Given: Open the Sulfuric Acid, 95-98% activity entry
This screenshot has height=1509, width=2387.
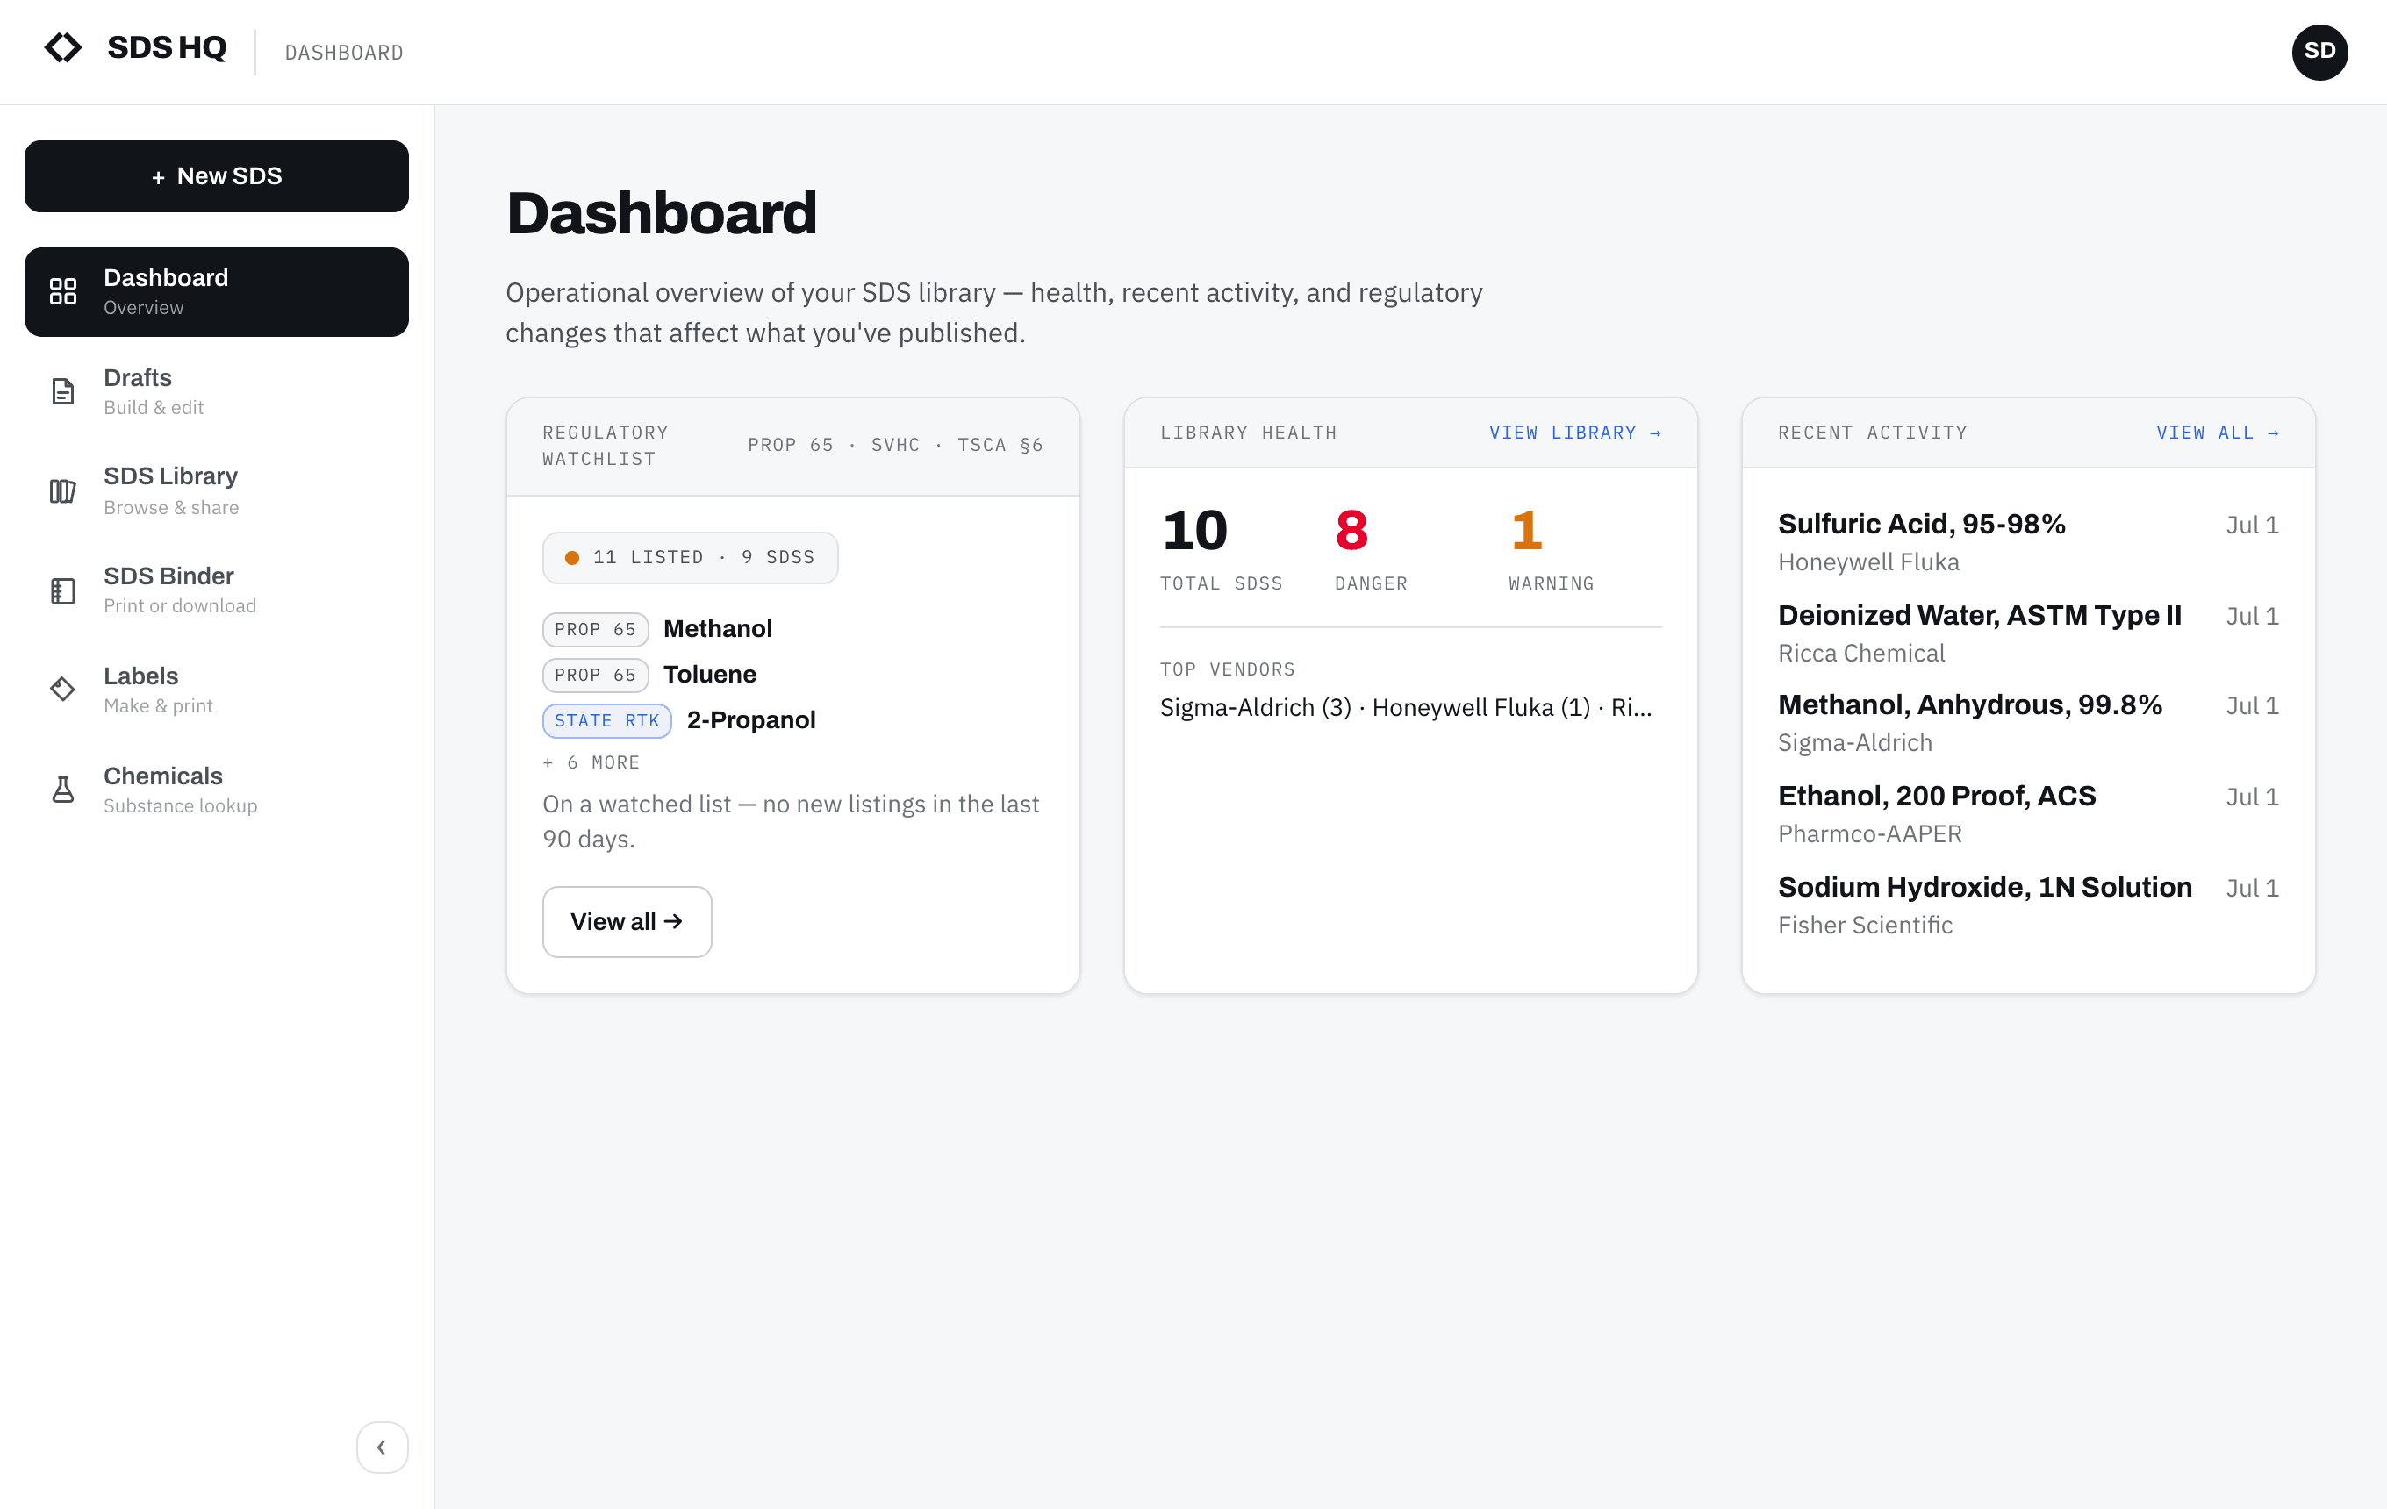Looking at the screenshot, I should coord(2028,542).
